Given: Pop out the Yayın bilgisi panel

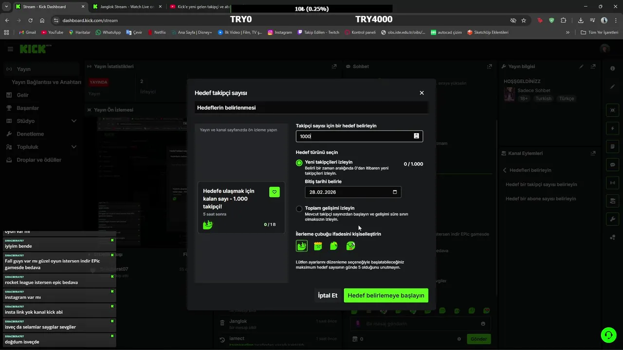Looking at the screenshot, I should 593,67.
